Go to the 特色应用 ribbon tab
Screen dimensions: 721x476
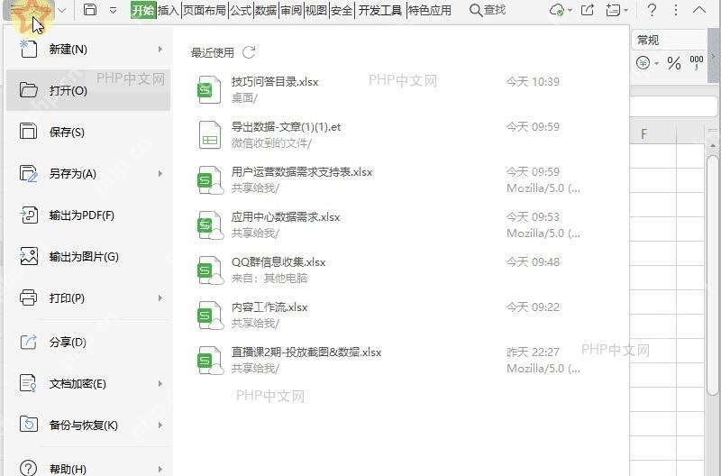(430, 10)
